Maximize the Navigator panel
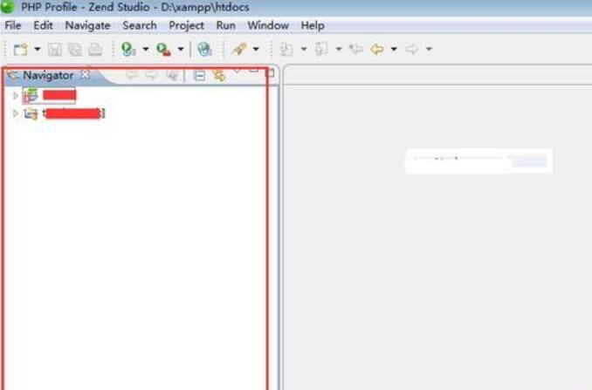Image resolution: width=592 pixels, height=390 pixels. coord(271,73)
